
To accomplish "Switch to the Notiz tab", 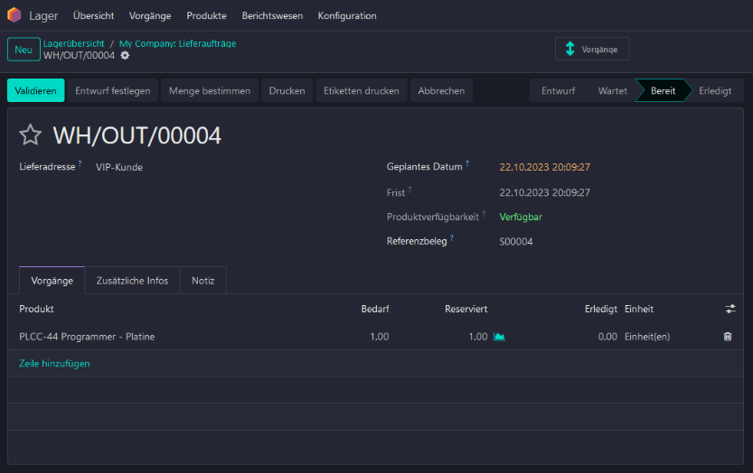I will coord(202,281).
